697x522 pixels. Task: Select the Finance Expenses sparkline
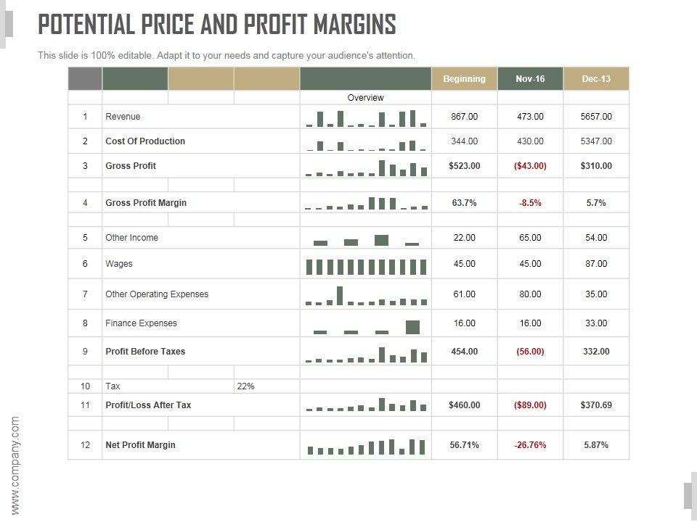[366, 326]
